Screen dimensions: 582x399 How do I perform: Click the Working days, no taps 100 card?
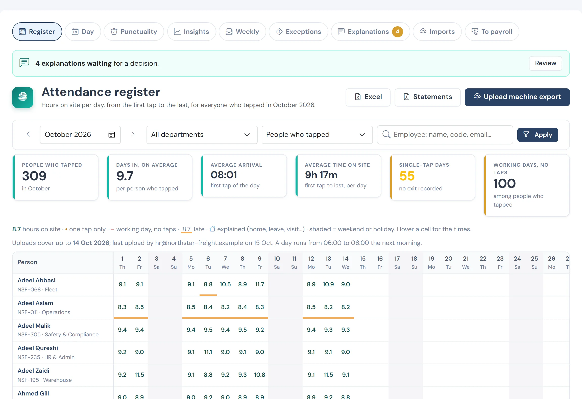[x=527, y=185]
